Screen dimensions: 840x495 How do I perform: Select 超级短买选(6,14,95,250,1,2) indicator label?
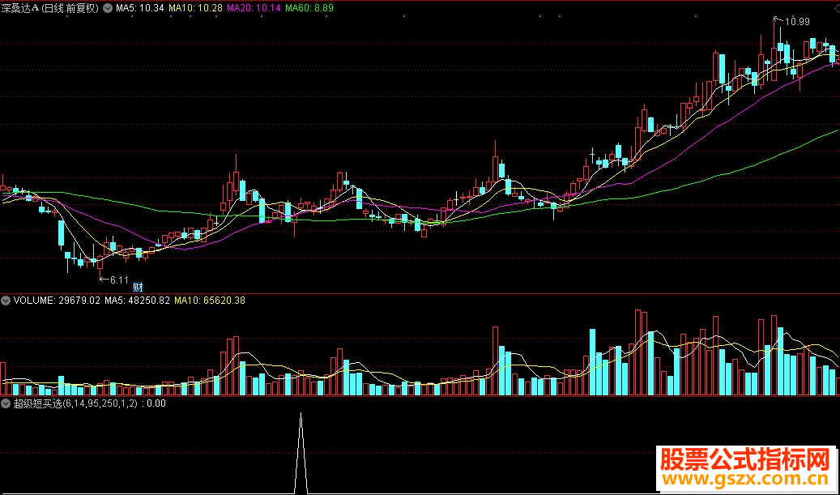[x=75, y=403]
